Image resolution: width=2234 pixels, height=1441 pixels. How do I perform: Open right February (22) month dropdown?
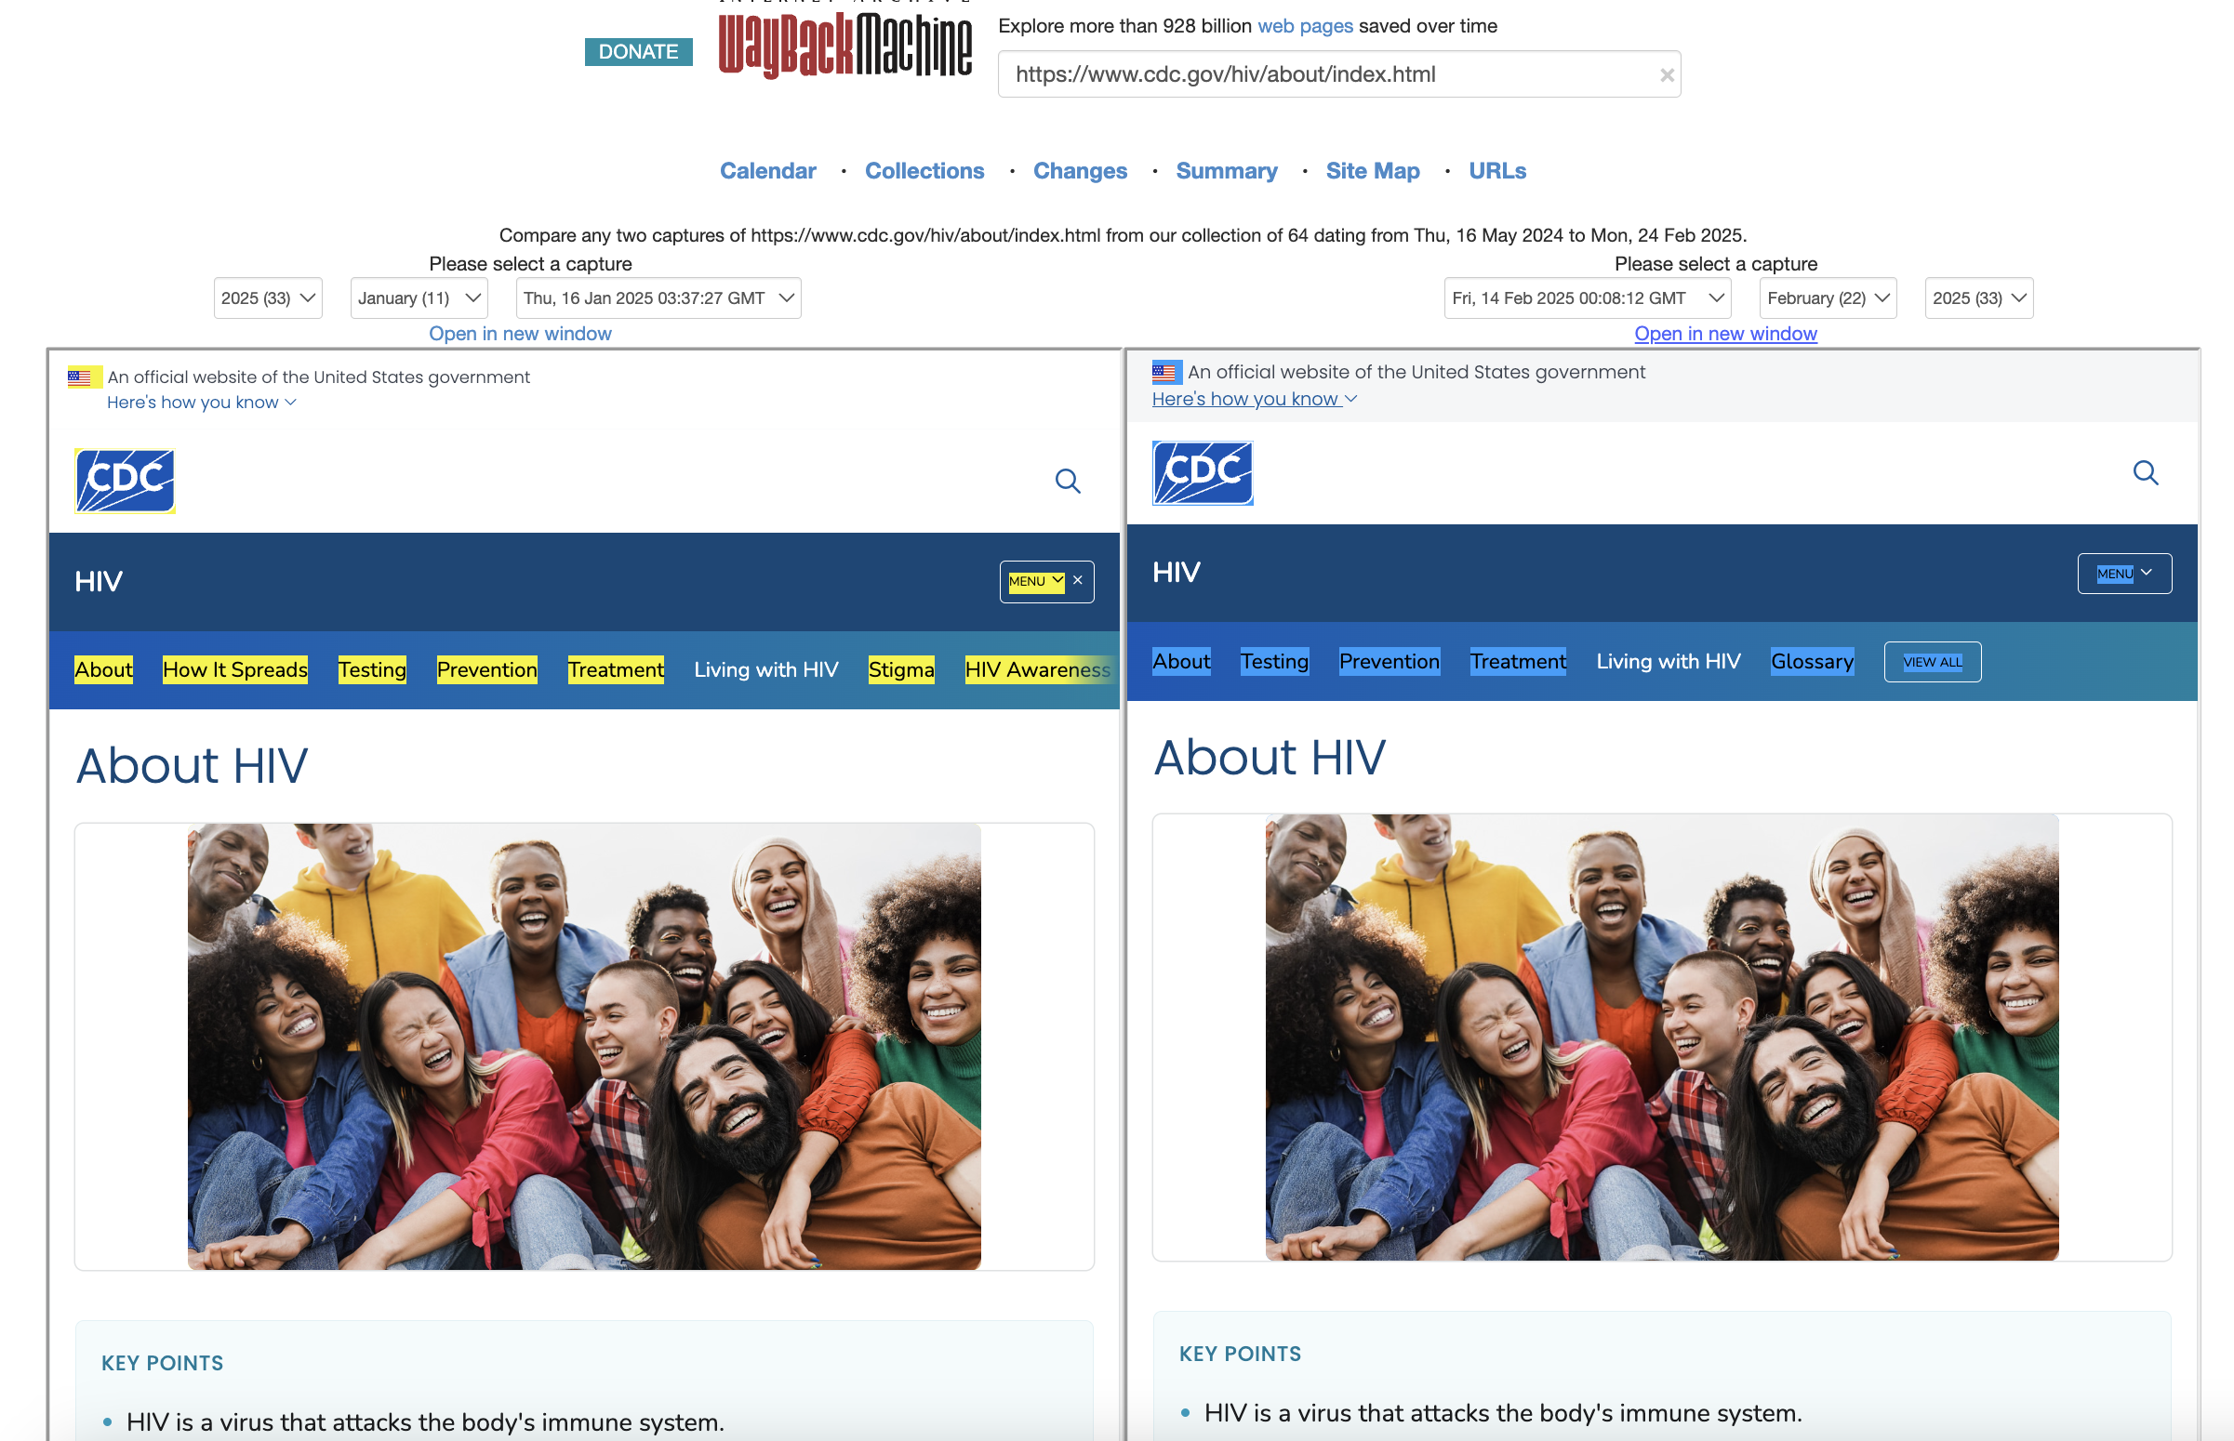1827,297
